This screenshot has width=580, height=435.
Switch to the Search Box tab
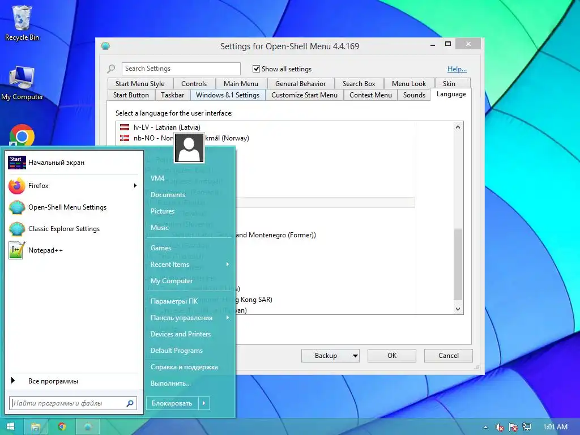pyautogui.click(x=359, y=84)
